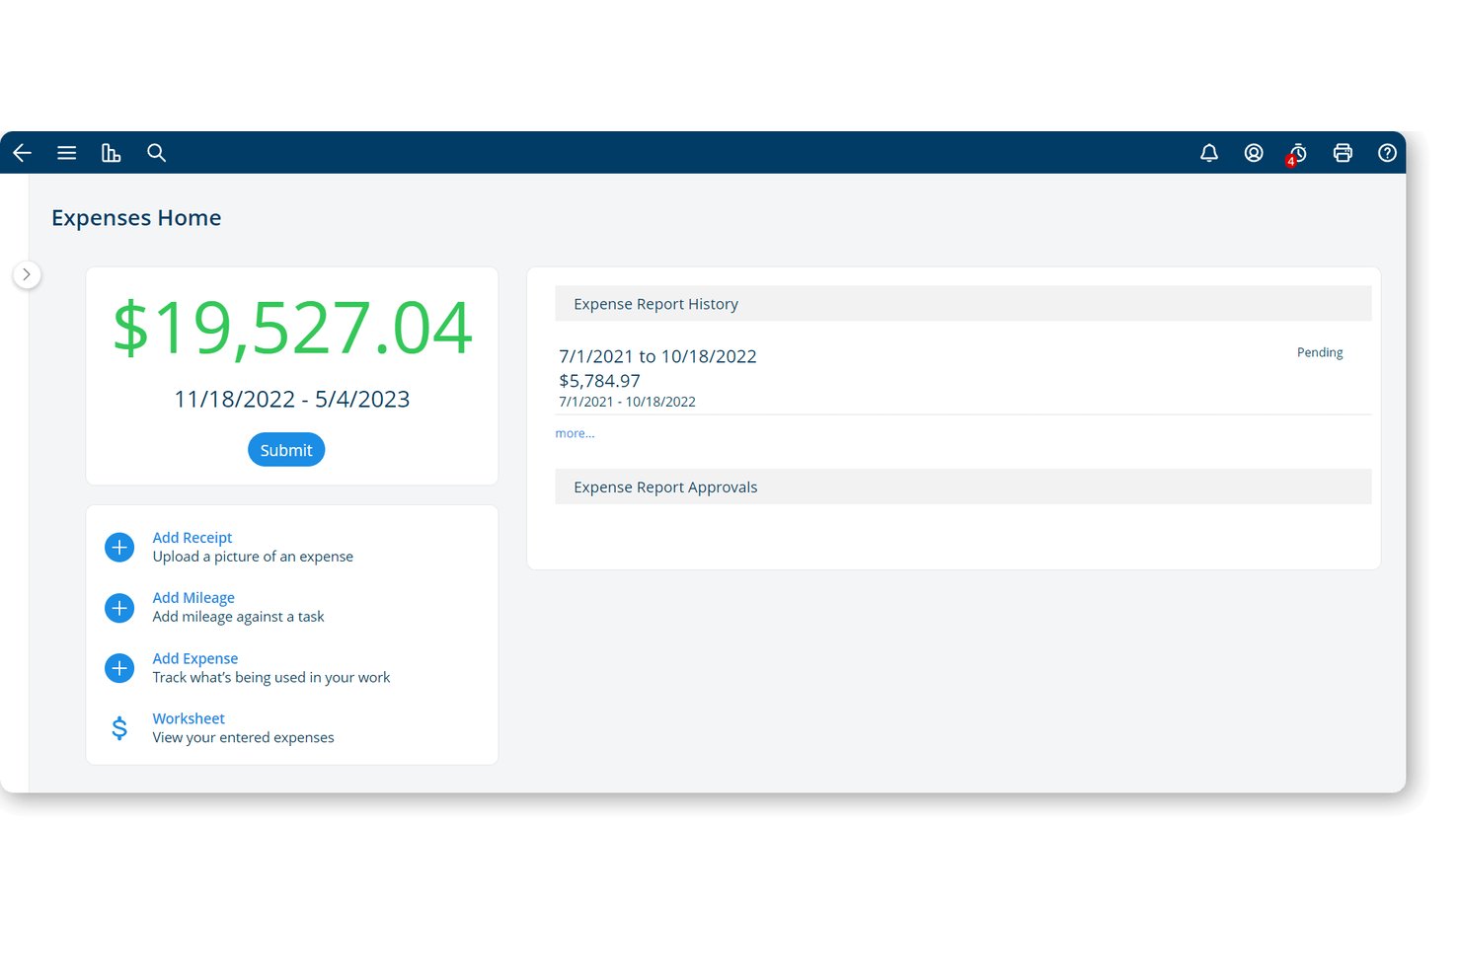Open the help question mark icon

tap(1387, 153)
